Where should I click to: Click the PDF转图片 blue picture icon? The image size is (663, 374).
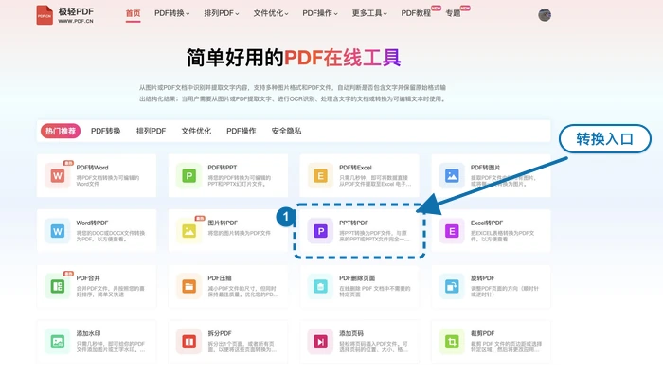pyautogui.click(x=452, y=175)
